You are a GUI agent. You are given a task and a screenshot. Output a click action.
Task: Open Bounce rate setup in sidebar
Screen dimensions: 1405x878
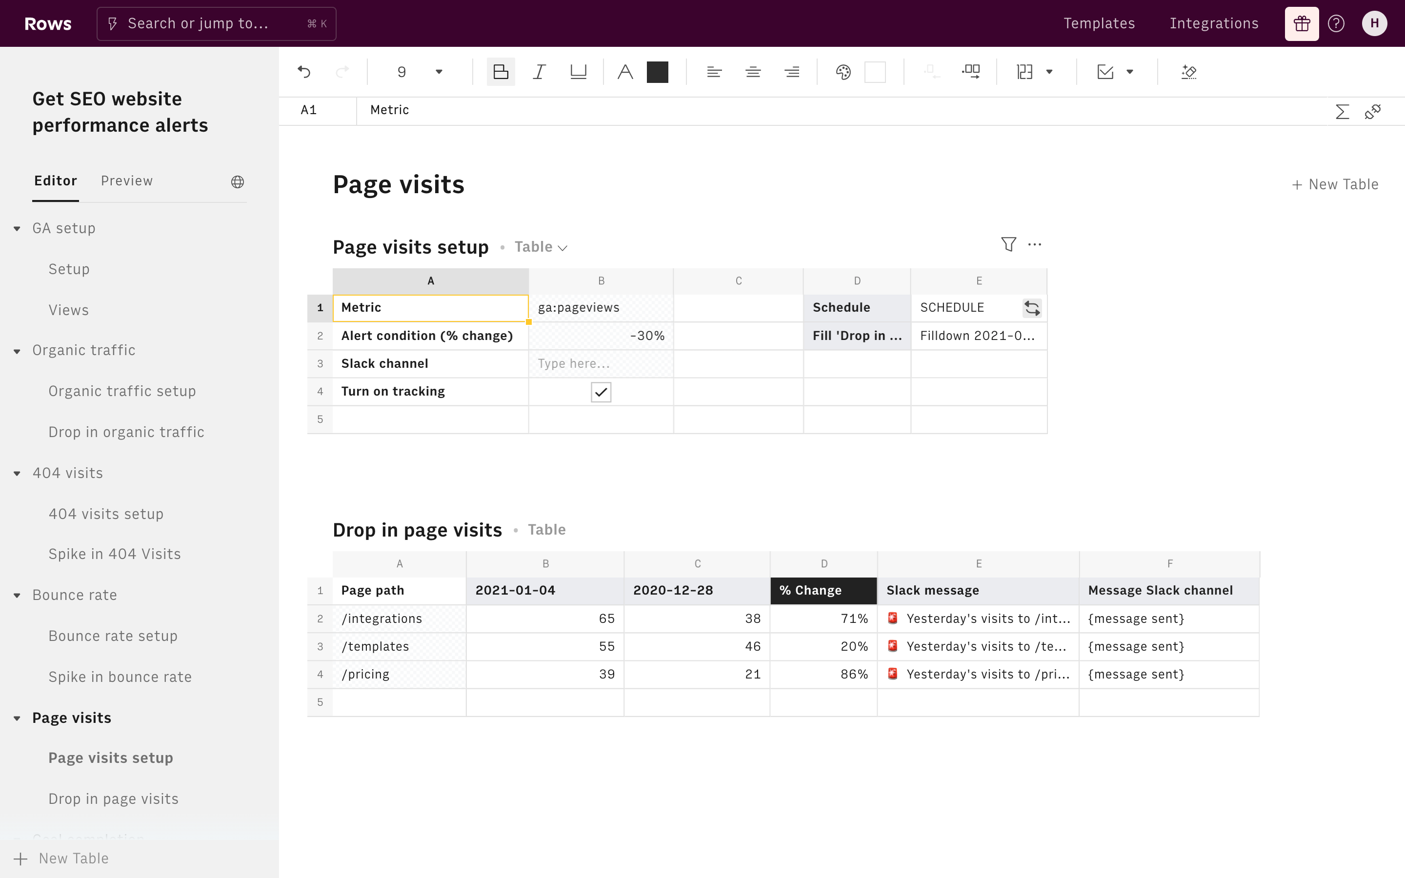(113, 636)
